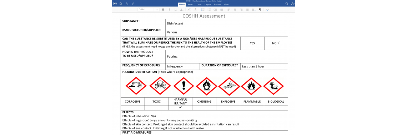
Task: Select the environmental dead-tree pictogram
Action: click(x=273, y=86)
